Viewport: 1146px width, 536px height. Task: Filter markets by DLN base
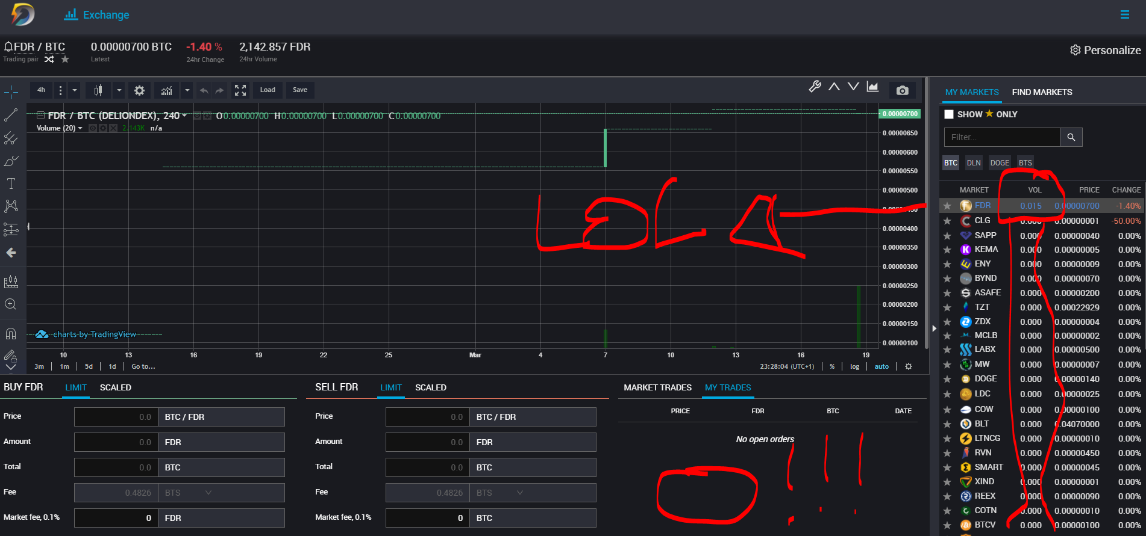[x=974, y=163]
